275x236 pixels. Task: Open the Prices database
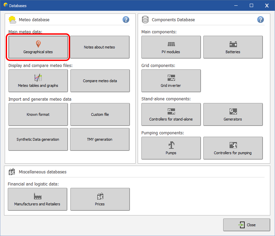pyautogui.click(x=100, y=199)
